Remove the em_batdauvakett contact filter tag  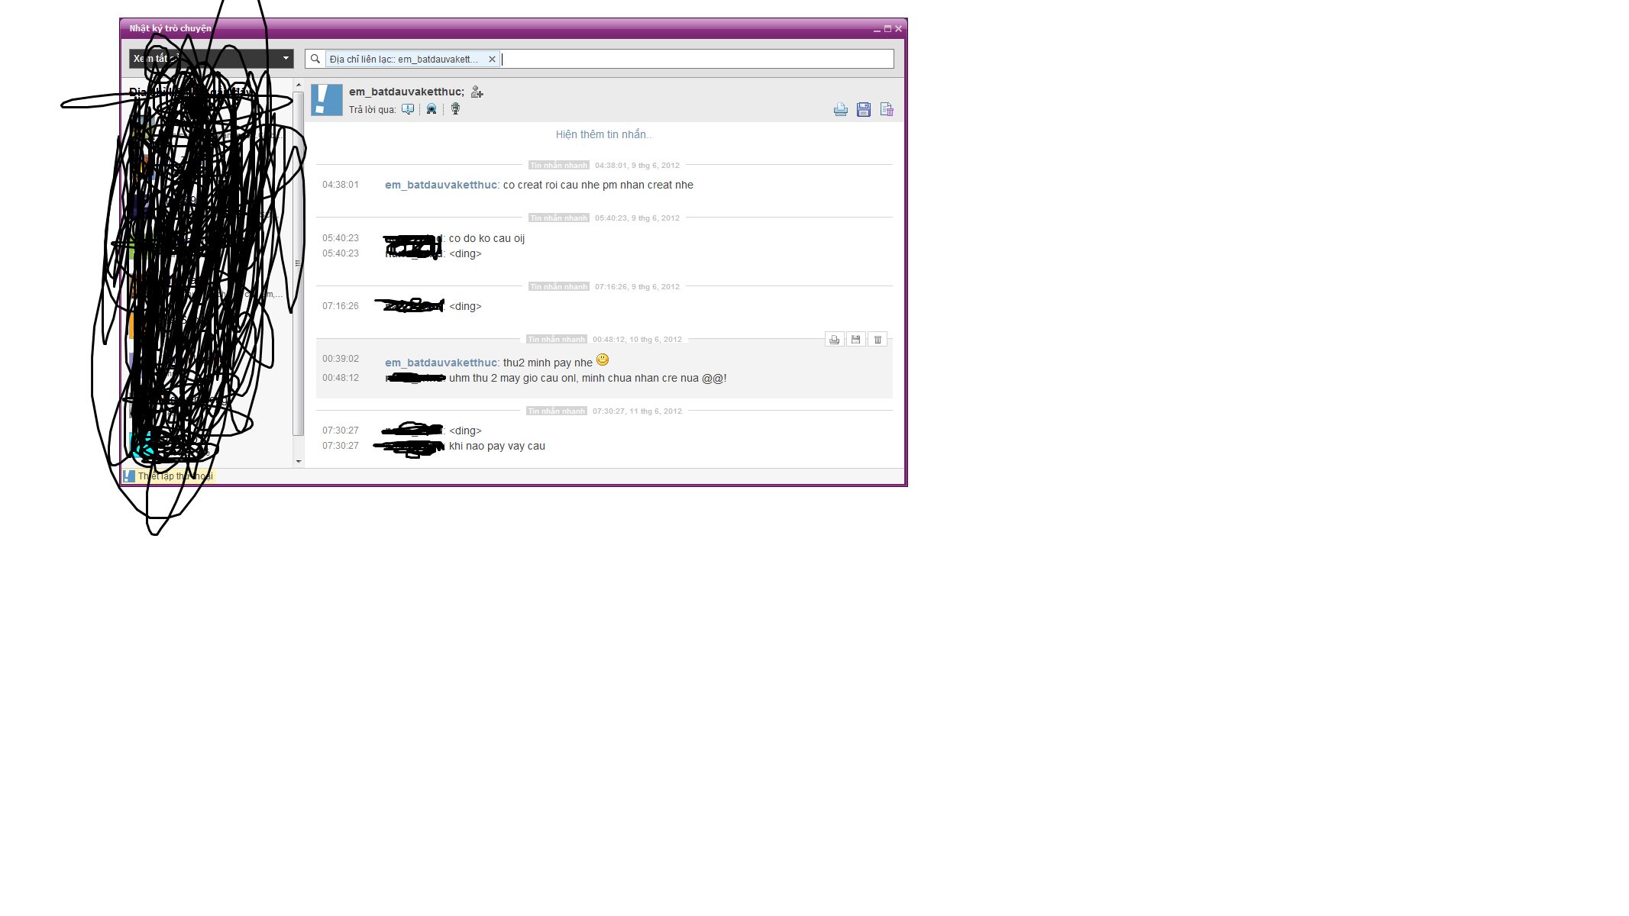(x=492, y=60)
